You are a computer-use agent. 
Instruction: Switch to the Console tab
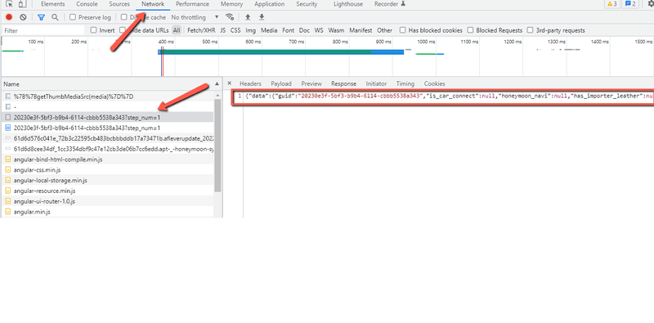87,4
